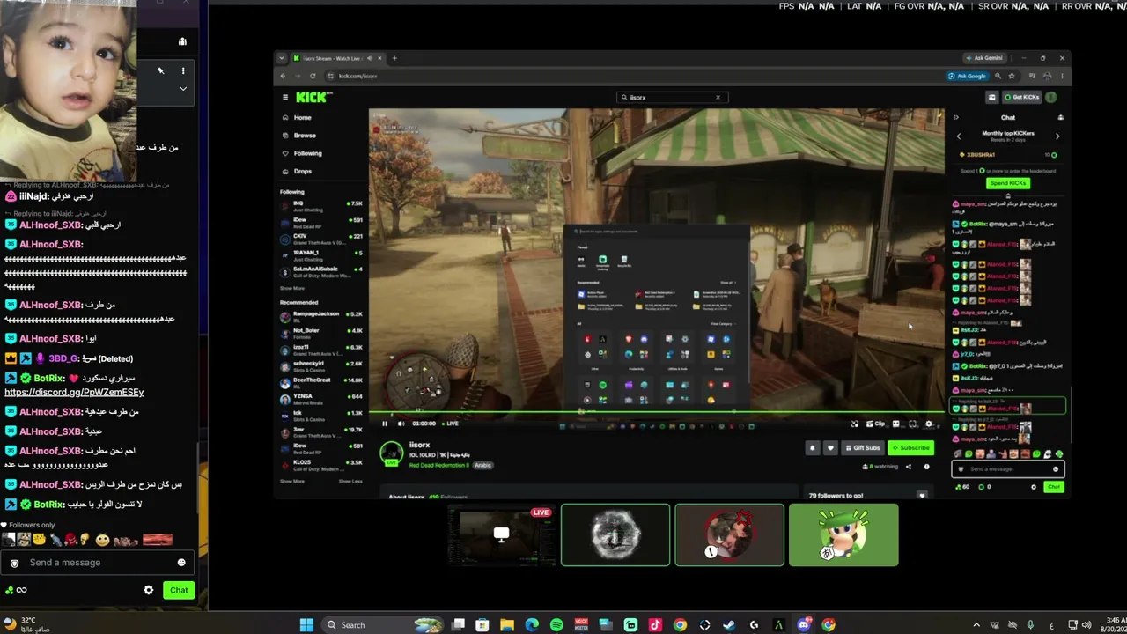Viewport: 1127px width, 634px height.
Task: Click Show More under Following list
Action: (x=292, y=288)
